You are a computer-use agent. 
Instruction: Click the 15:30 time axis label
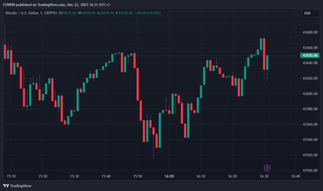[x=75, y=177]
